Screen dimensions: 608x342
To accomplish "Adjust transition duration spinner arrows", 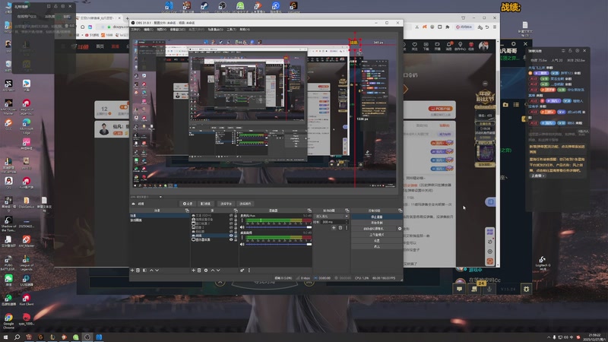I will coord(347,222).
